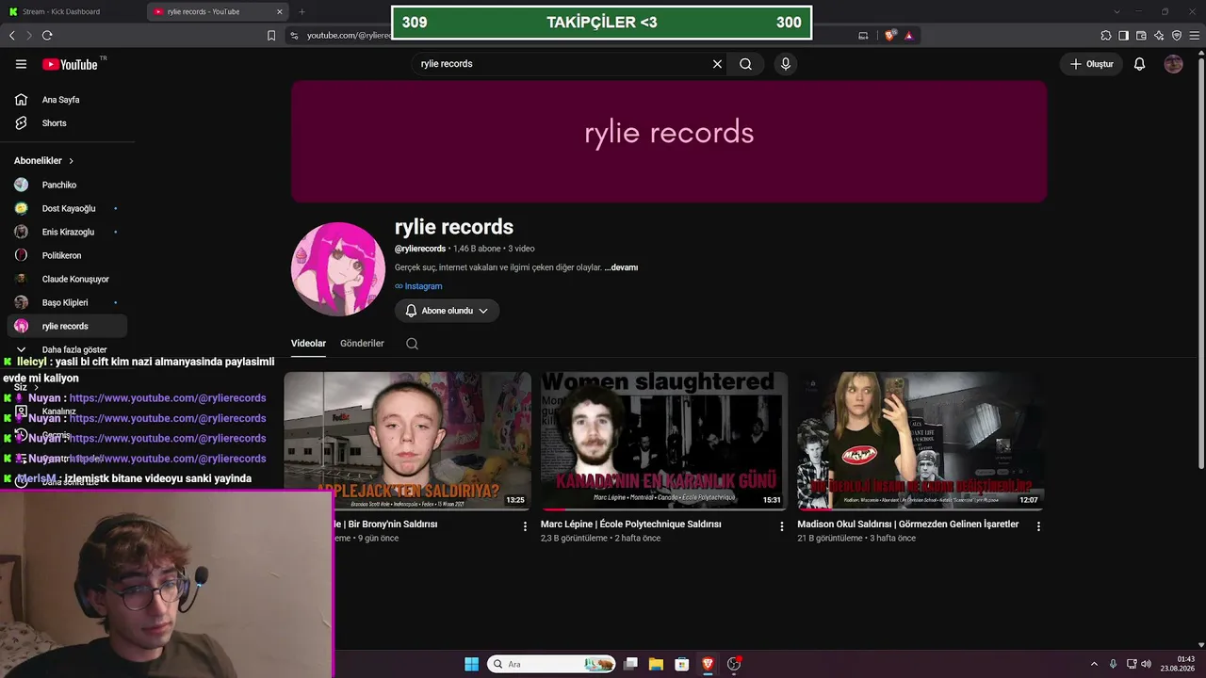
Task: Select rylie records in the subscriptions list
Action: 67,326
